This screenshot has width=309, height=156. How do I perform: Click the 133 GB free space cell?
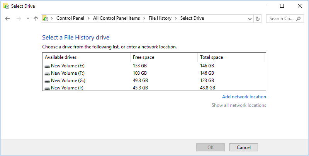point(140,66)
